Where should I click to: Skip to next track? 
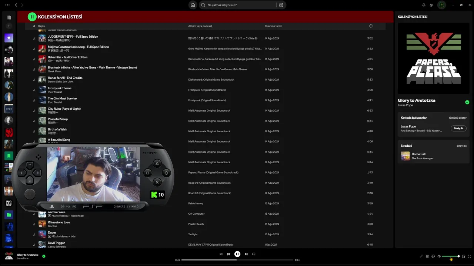(246, 254)
